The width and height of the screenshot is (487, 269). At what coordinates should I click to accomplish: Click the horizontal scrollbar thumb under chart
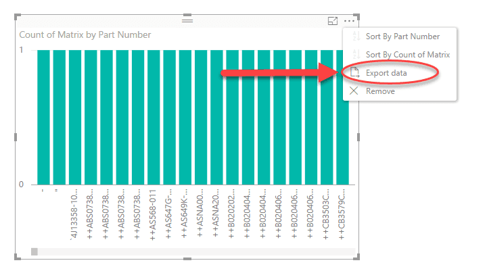pos(34,251)
